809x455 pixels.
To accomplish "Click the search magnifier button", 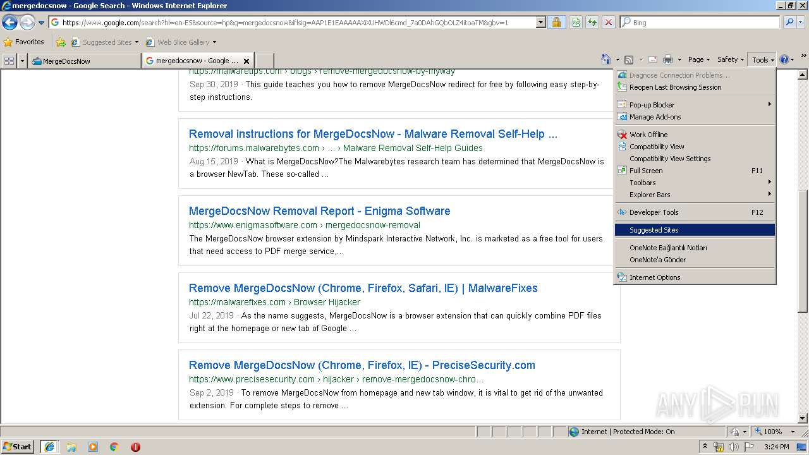I will pos(789,23).
